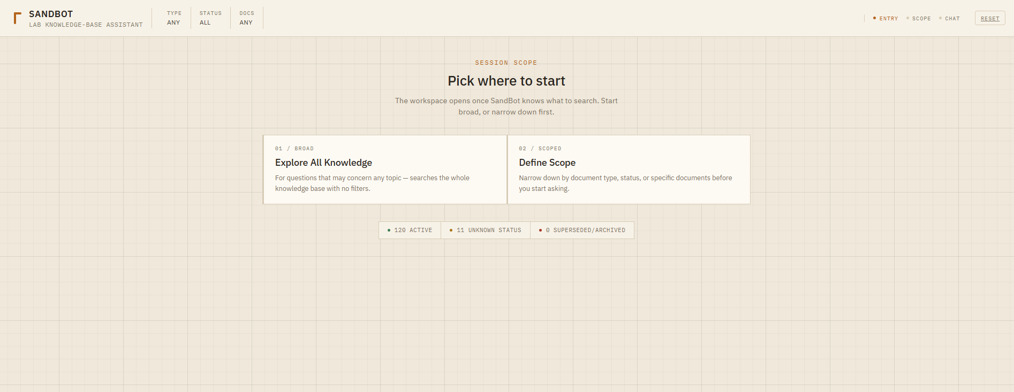Click the SANDBOT app title
This screenshot has height=392, width=1014.
(51, 14)
